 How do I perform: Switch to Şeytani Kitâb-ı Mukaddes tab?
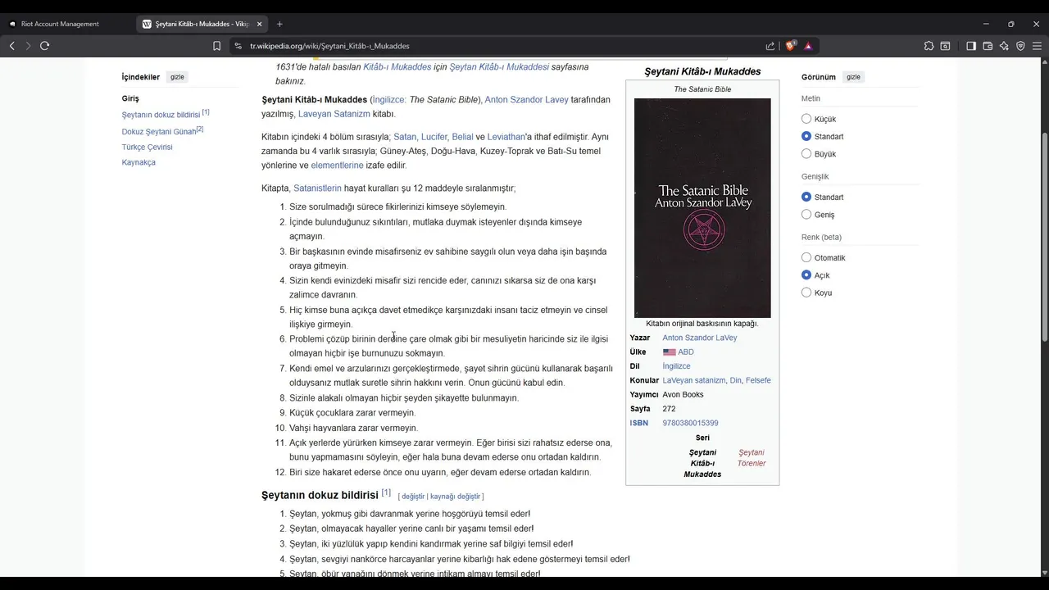pyautogui.click(x=203, y=24)
